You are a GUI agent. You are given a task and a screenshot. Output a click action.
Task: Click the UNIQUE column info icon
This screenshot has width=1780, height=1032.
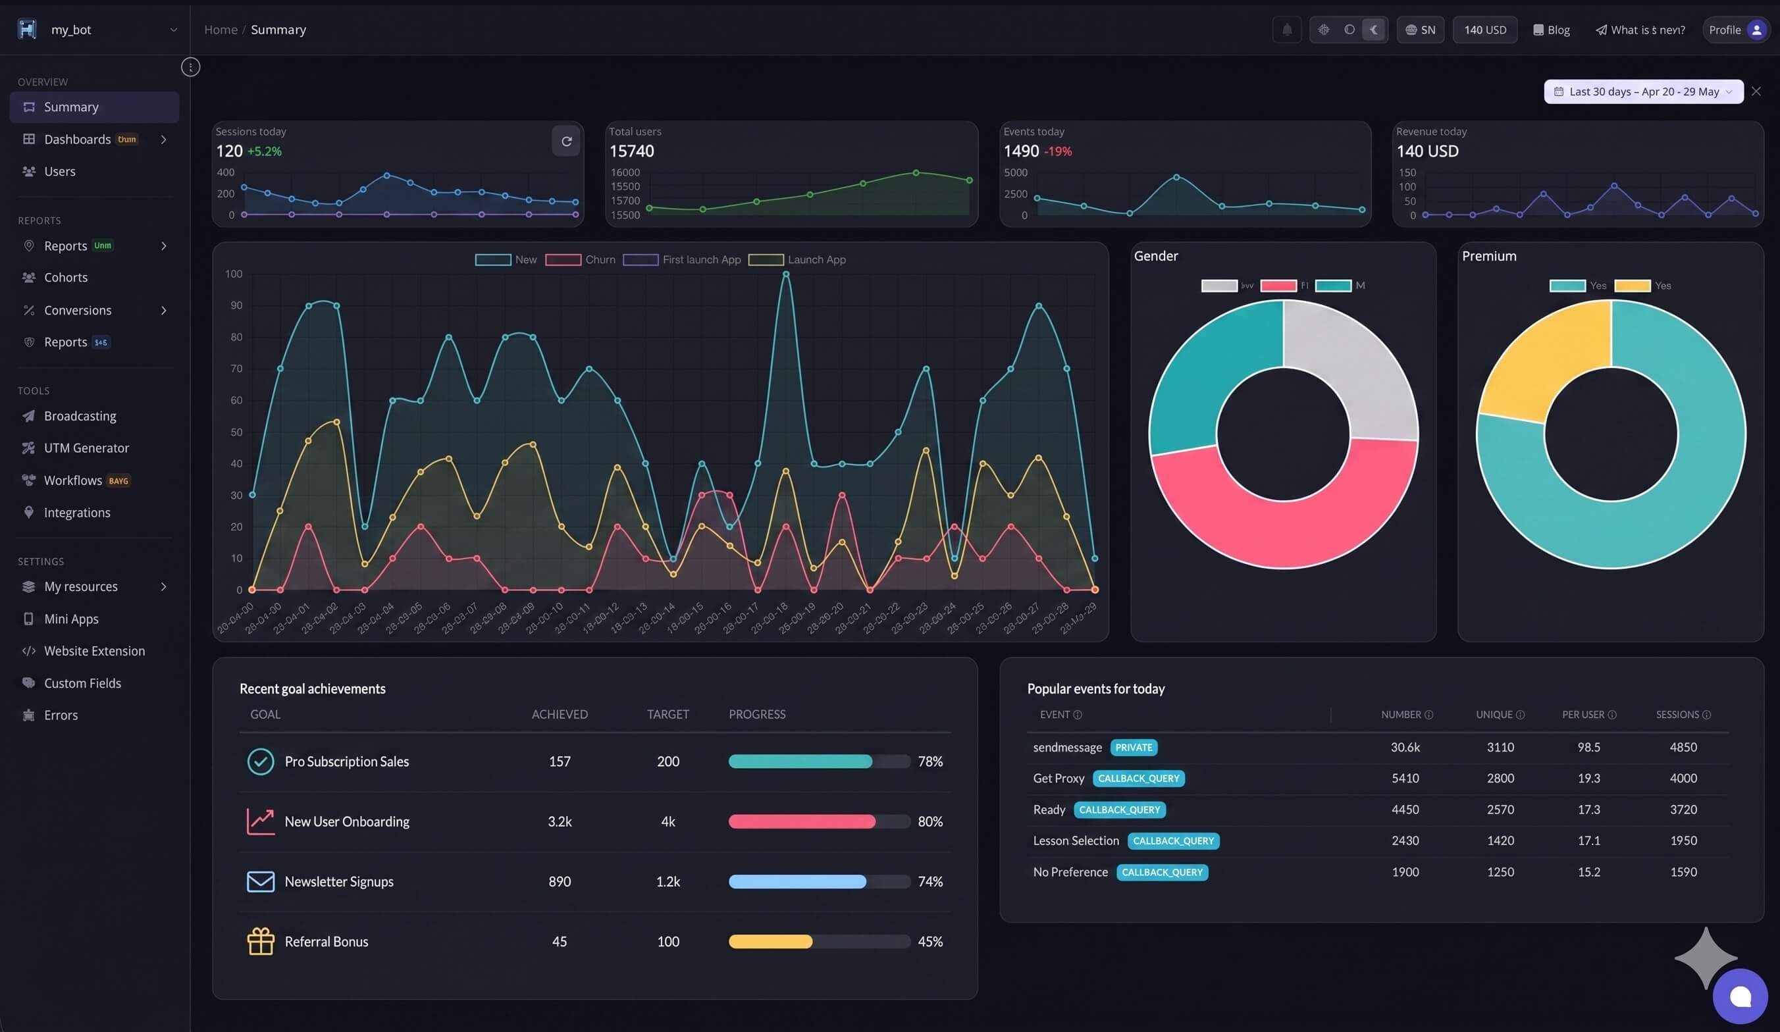pos(1520,715)
